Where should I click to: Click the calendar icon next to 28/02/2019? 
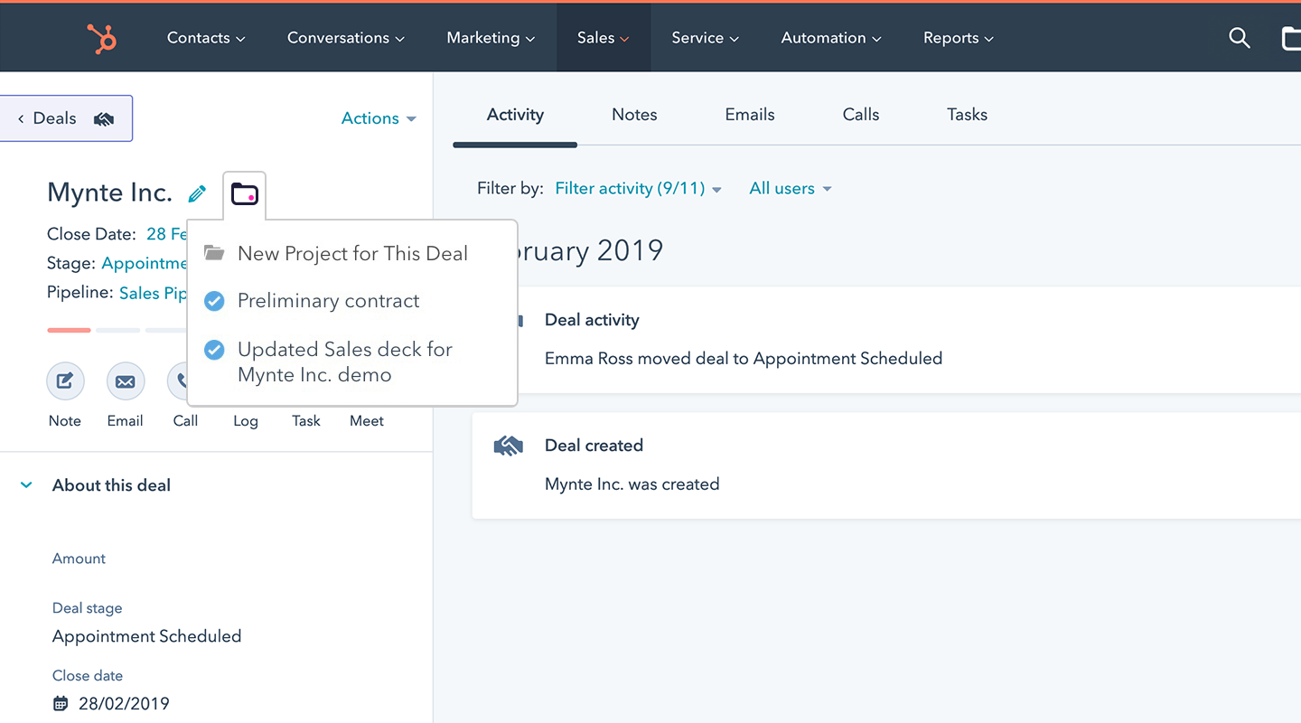(61, 703)
